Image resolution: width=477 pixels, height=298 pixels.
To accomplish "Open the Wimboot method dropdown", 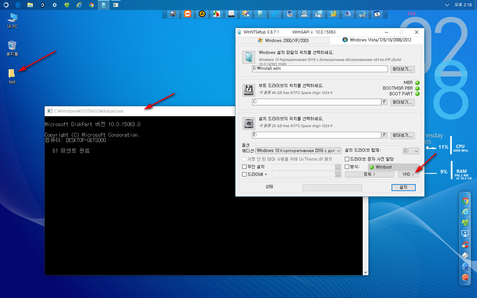I will coord(394,167).
